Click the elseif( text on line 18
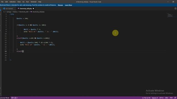 20,51
